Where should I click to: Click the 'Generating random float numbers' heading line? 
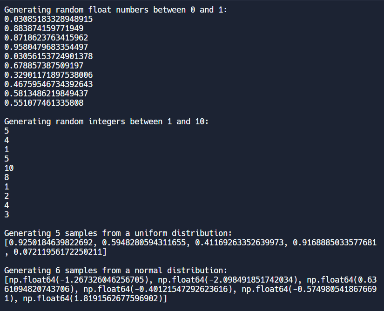coord(115,10)
